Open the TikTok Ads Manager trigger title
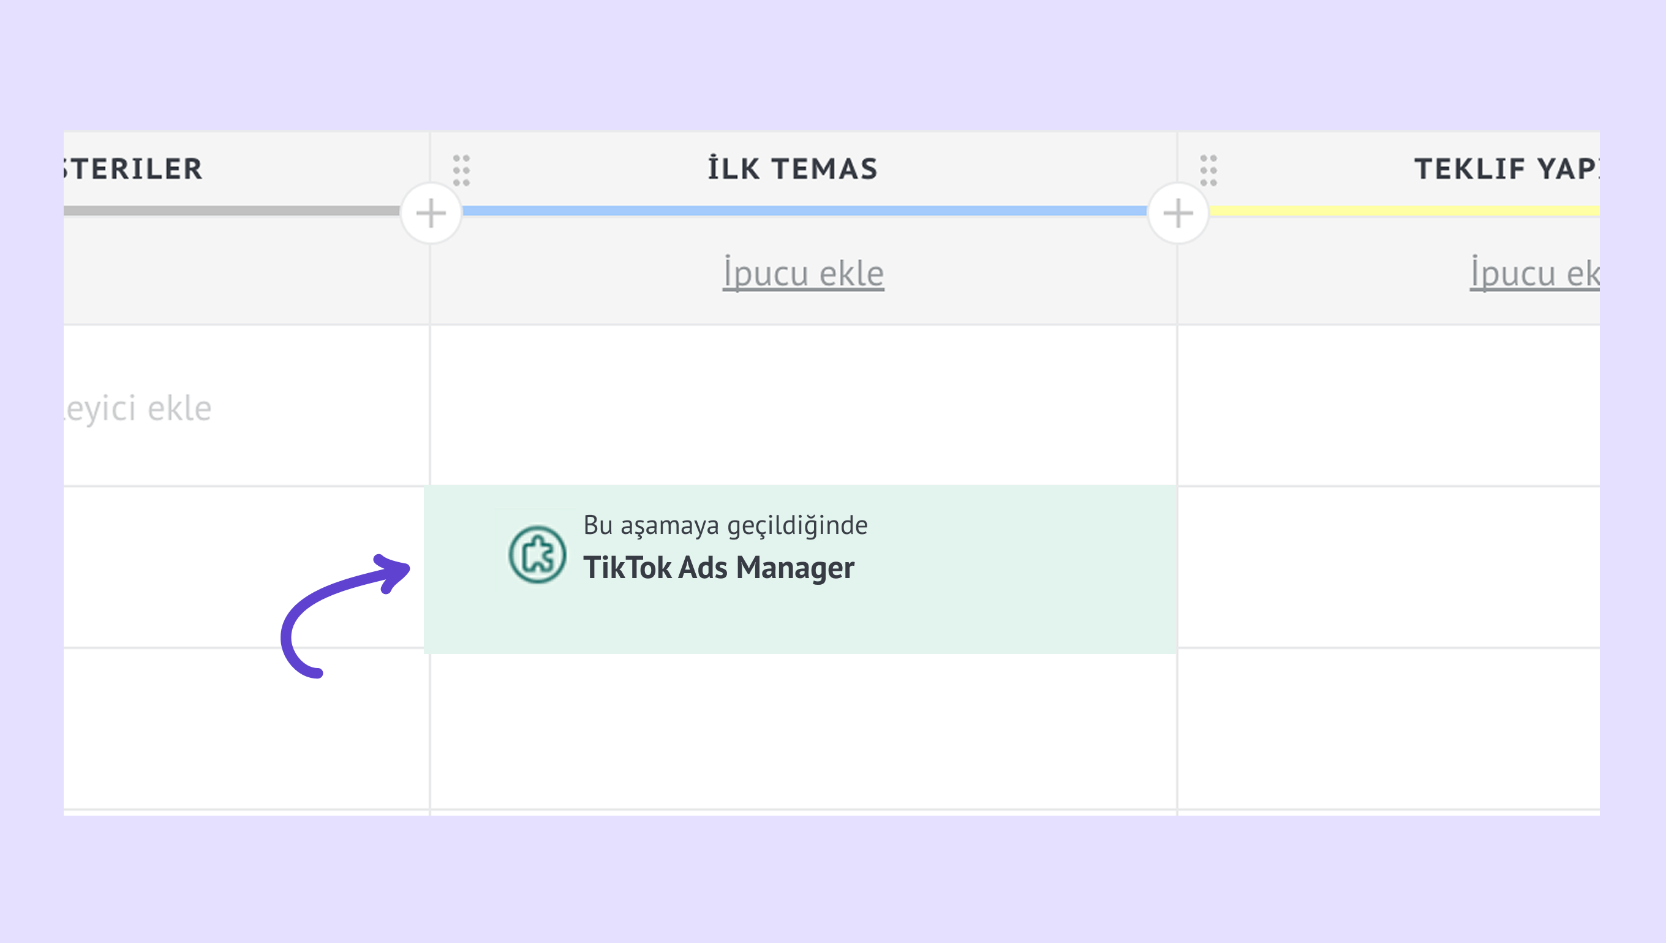This screenshot has height=943, width=1666. (718, 568)
